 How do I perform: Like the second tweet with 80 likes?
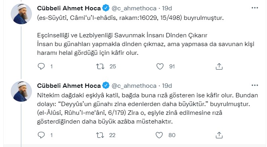tap(159, 135)
